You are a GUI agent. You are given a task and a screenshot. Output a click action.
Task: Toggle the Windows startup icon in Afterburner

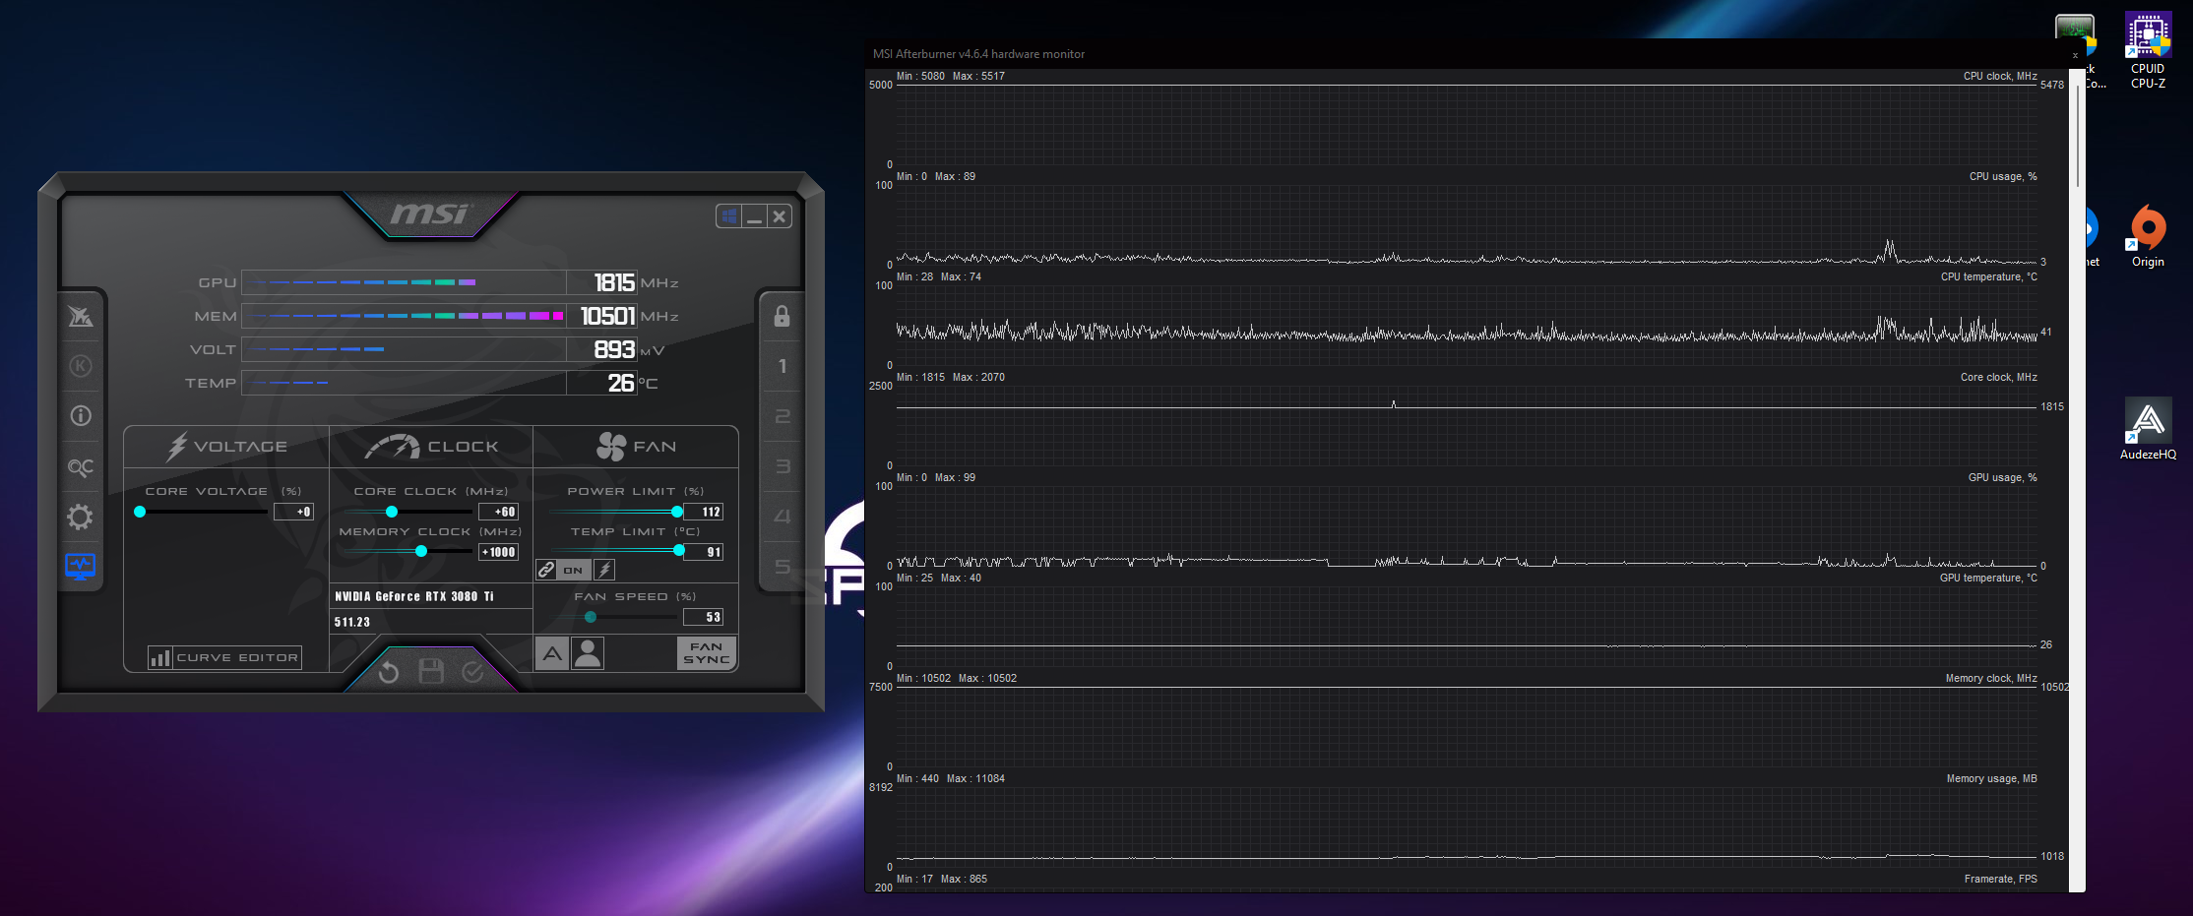point(728,216)
